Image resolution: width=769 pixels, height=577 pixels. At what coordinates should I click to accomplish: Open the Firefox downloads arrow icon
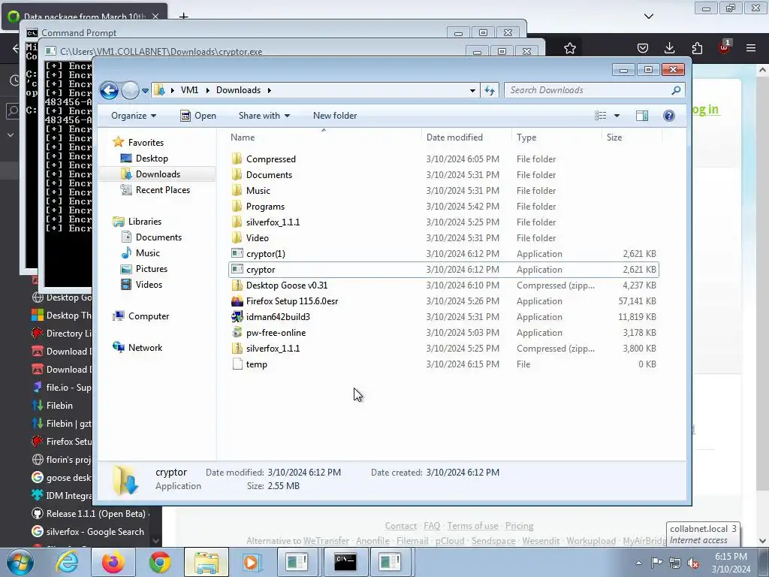(669, 48)
